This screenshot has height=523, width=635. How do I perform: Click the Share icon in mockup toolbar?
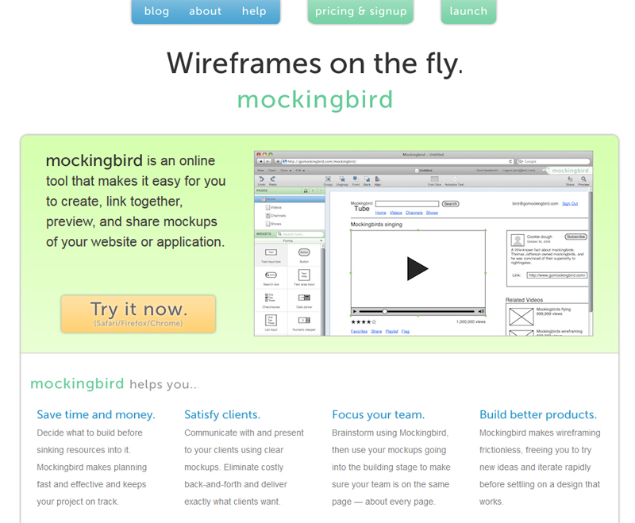(570, 179)
